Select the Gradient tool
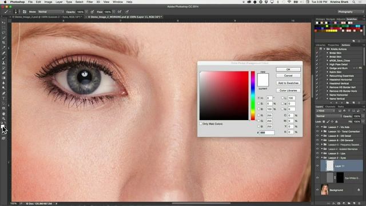The image size is (366, 206). (x=3, y=78)
